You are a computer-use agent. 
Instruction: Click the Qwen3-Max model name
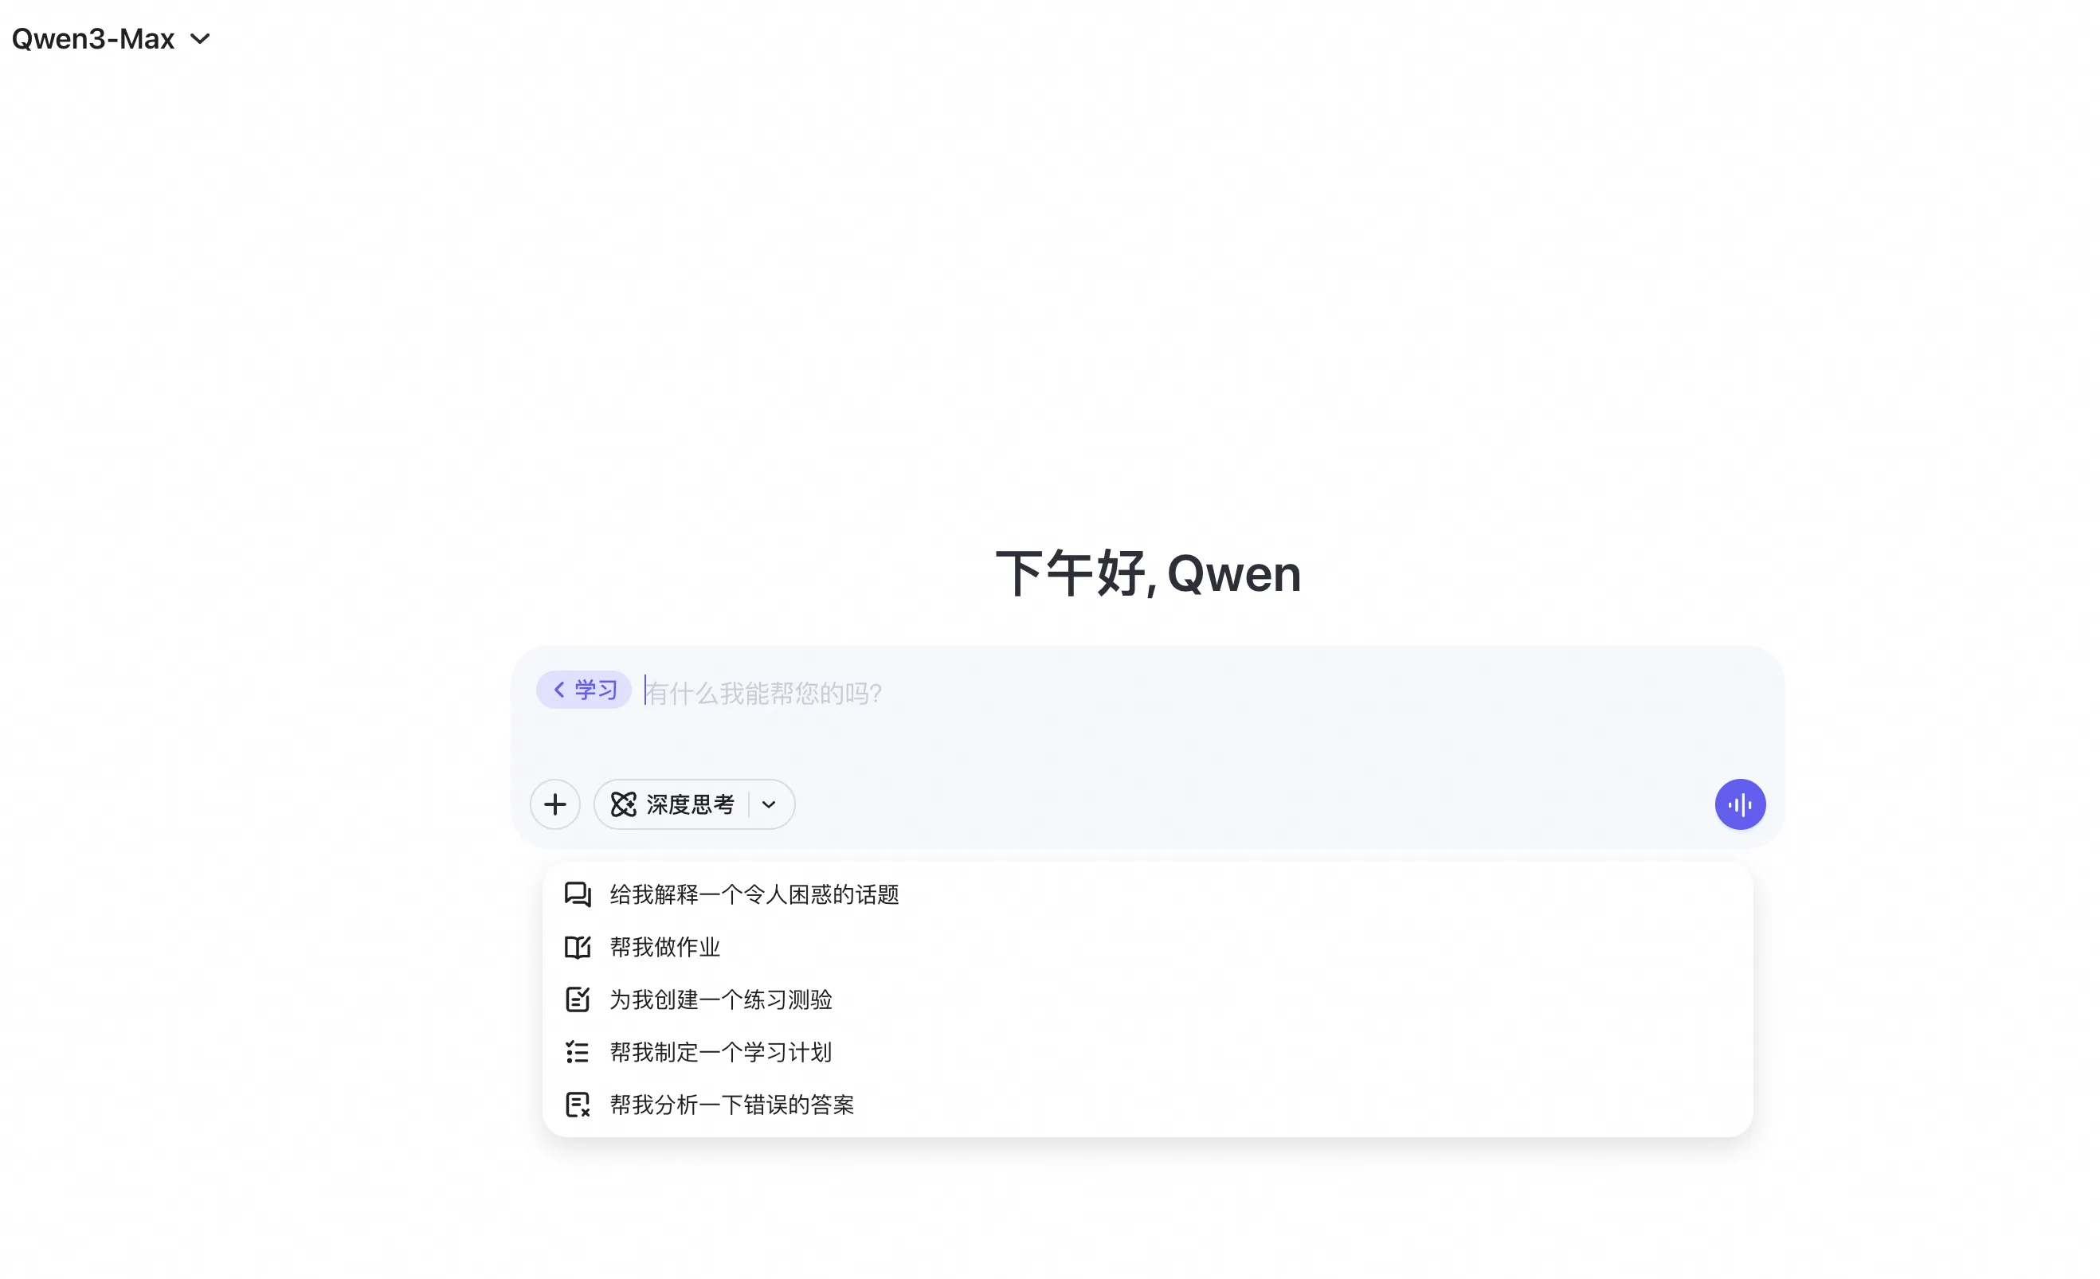[93, 38]
